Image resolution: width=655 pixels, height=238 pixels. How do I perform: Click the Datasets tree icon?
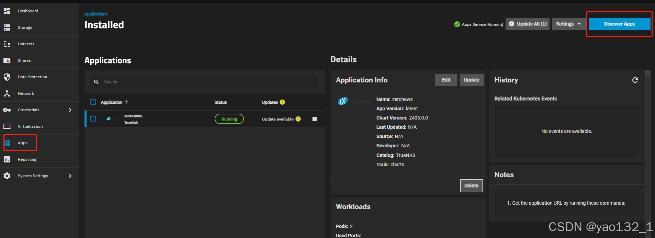click(7, 44)
